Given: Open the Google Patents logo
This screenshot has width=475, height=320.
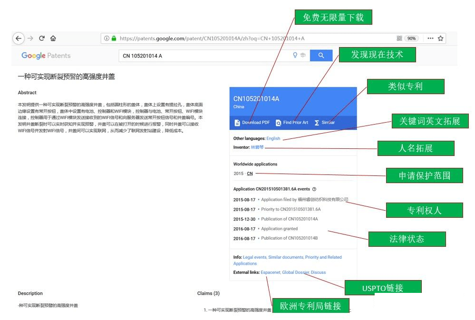Looking at the screenshot, I should 46,56.
